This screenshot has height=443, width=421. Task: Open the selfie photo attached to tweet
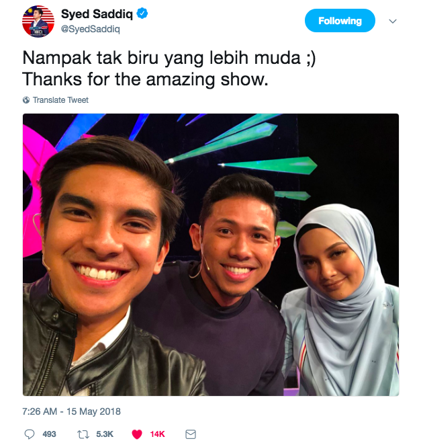tap(211, 255)
